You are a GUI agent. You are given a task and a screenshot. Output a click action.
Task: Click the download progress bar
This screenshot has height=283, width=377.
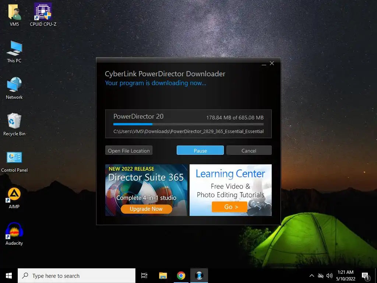point(188,124)
